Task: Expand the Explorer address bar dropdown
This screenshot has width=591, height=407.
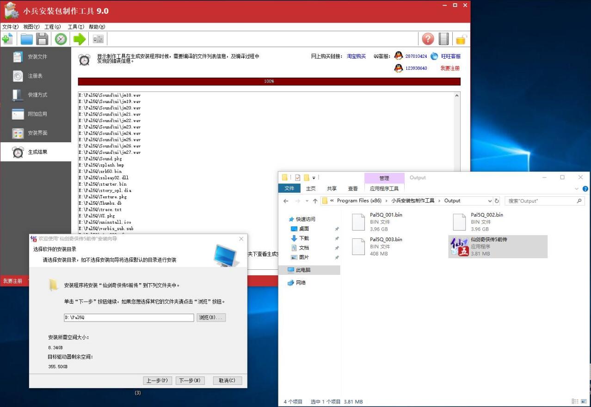Action: pos(489,200)
